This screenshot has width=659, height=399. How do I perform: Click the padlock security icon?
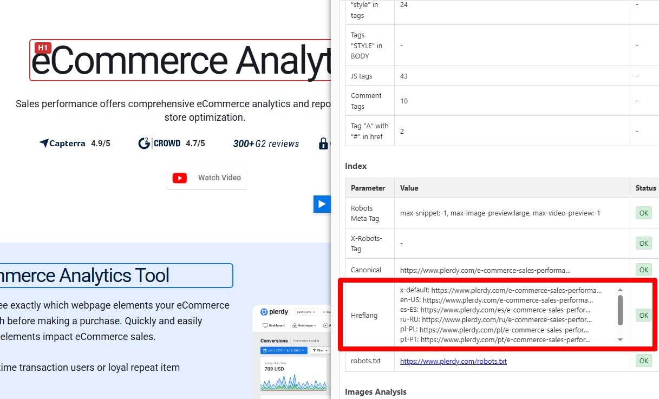tap(323, 144)
